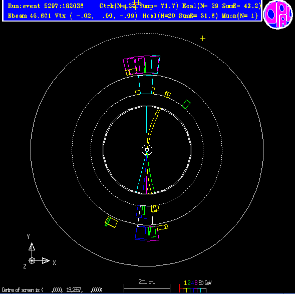Click the beam pipe circle at detector center
Image resolution: width=295 pixels, height=294 pixels.
point(147,150)
